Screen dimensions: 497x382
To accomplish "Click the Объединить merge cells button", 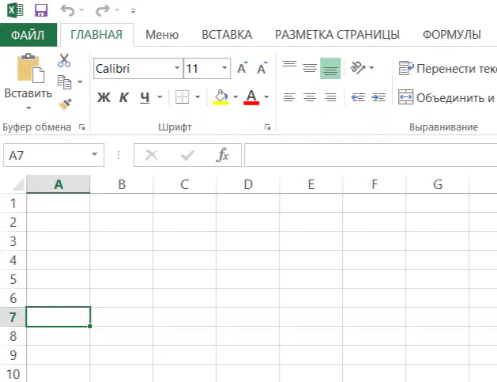I will [x=447, y=97].
